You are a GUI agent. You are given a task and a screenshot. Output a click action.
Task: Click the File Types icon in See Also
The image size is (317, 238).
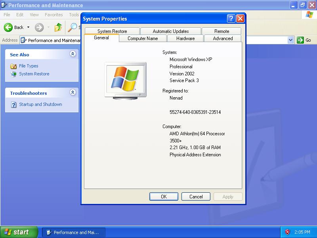(x=13, y=66)
